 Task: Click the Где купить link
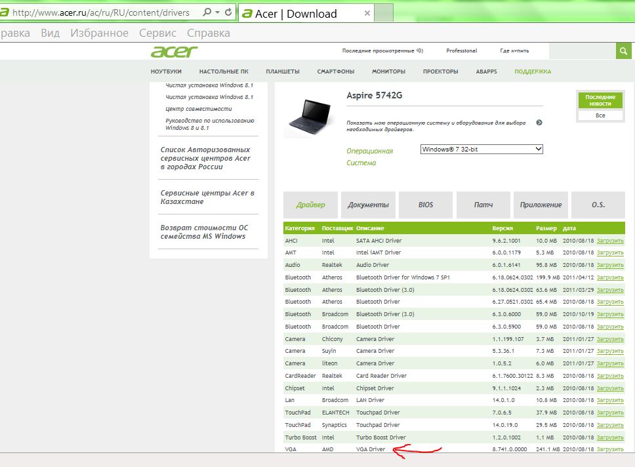coord(514,51)
